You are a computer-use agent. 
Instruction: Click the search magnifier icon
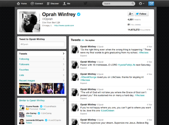(x=133, y=4)
